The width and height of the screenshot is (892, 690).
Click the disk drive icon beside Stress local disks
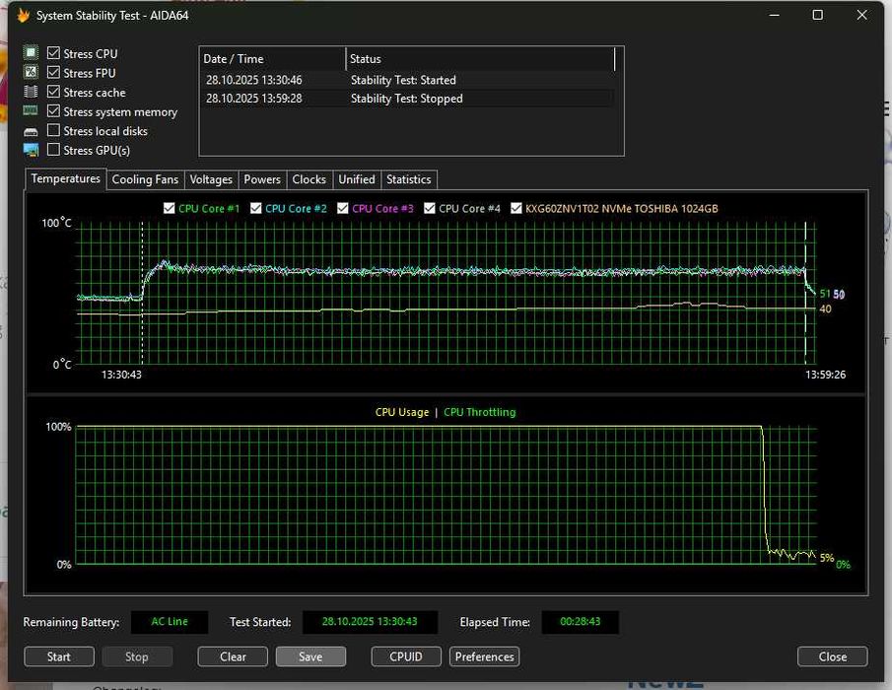31,131
